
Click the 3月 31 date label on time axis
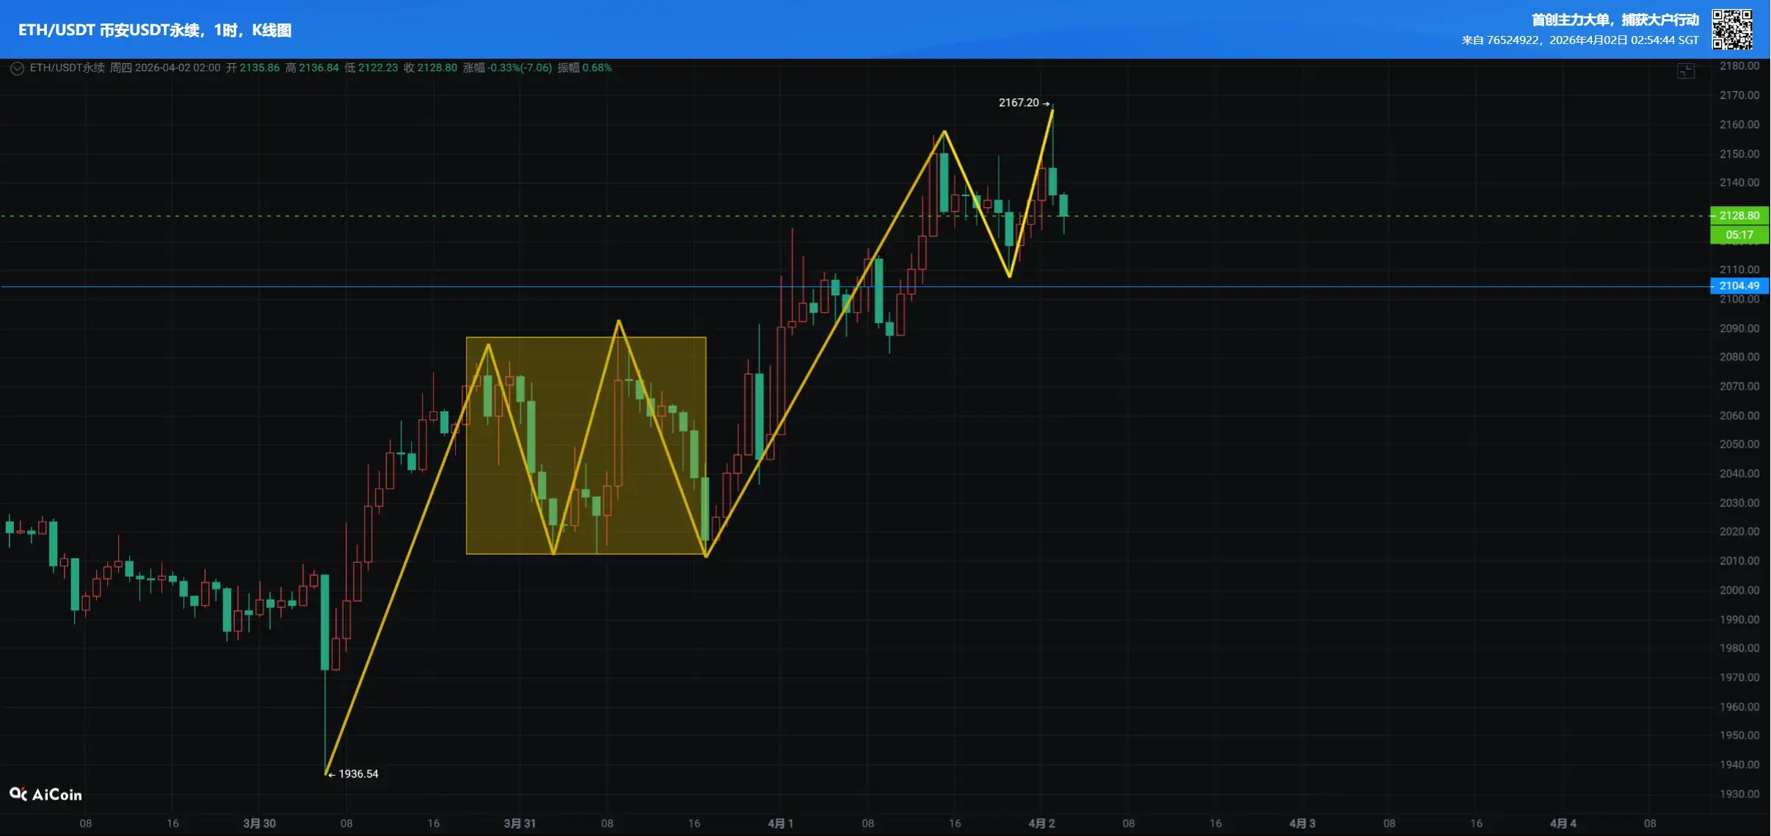tap(520, 824)
